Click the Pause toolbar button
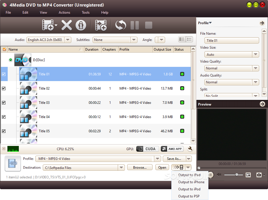This screenshot has width=268, height=200. [x=135, y=25]
